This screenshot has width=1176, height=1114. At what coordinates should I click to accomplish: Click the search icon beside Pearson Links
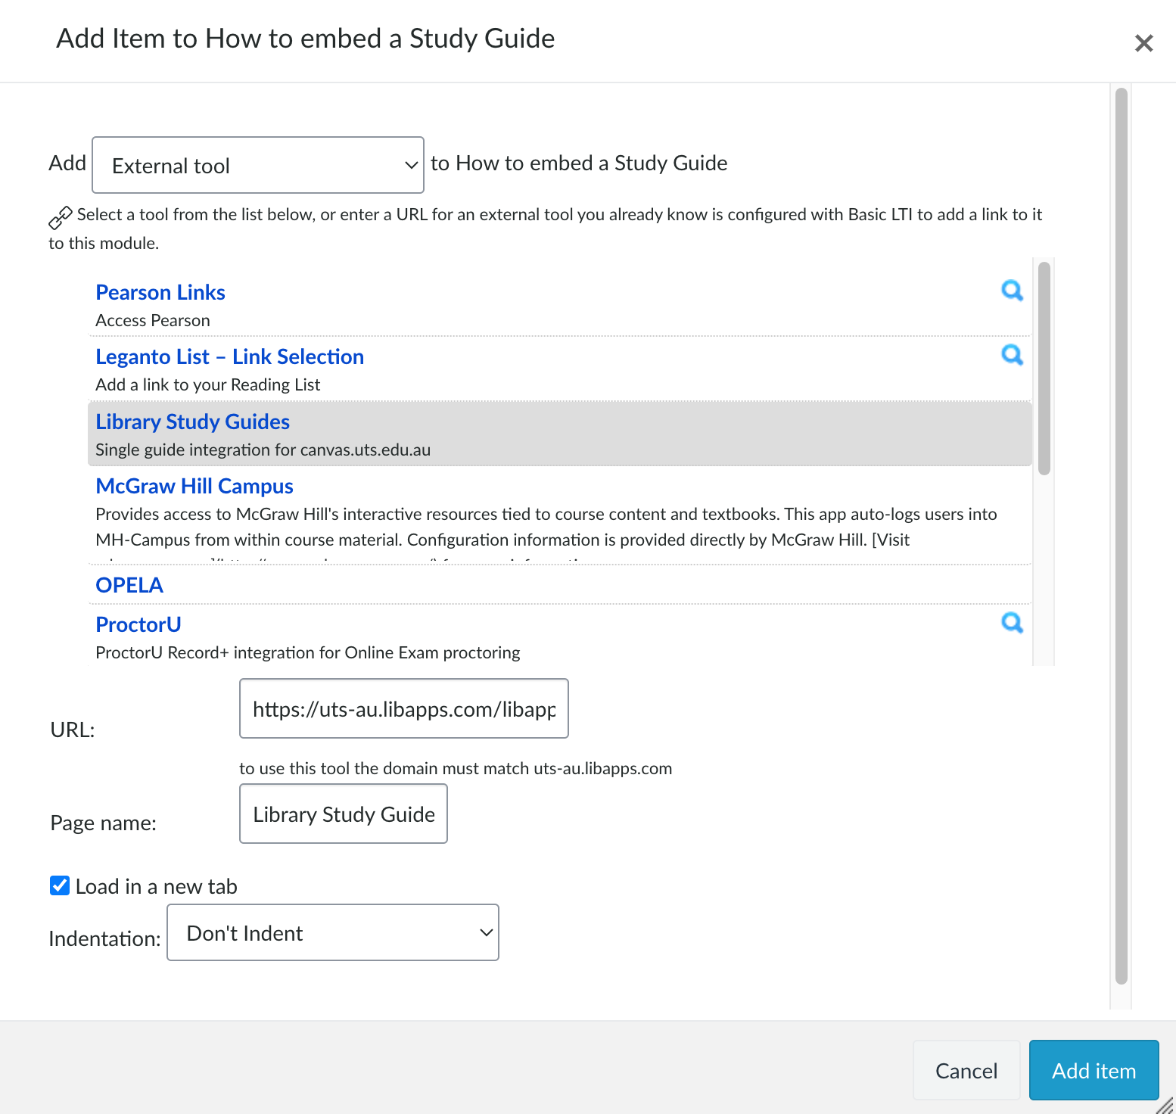1012,291
